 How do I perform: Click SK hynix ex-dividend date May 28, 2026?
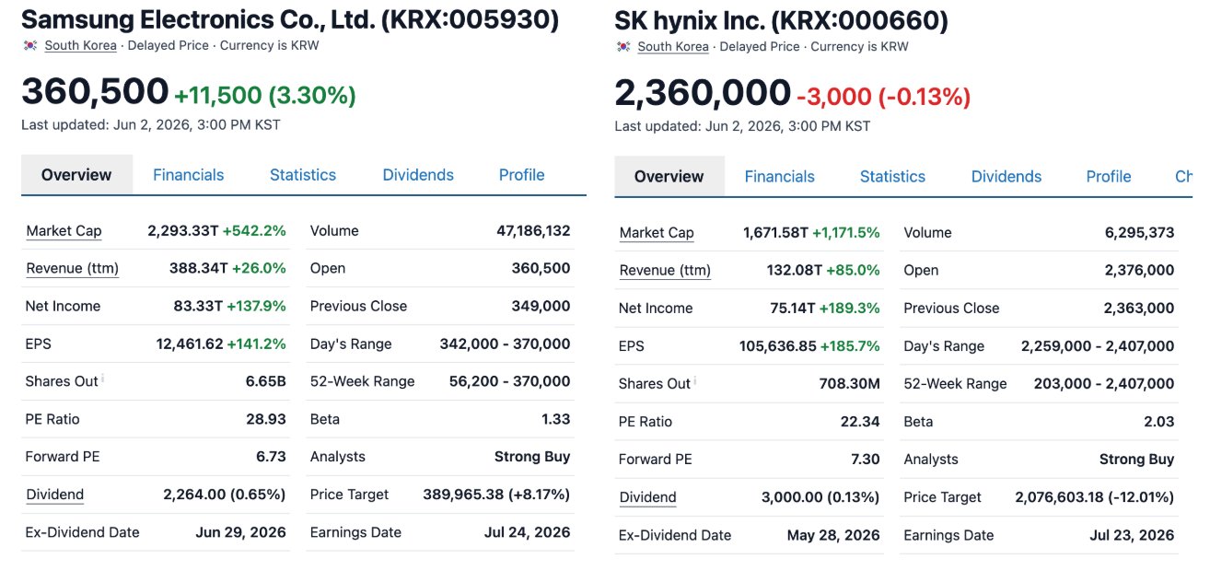[833, 535]
